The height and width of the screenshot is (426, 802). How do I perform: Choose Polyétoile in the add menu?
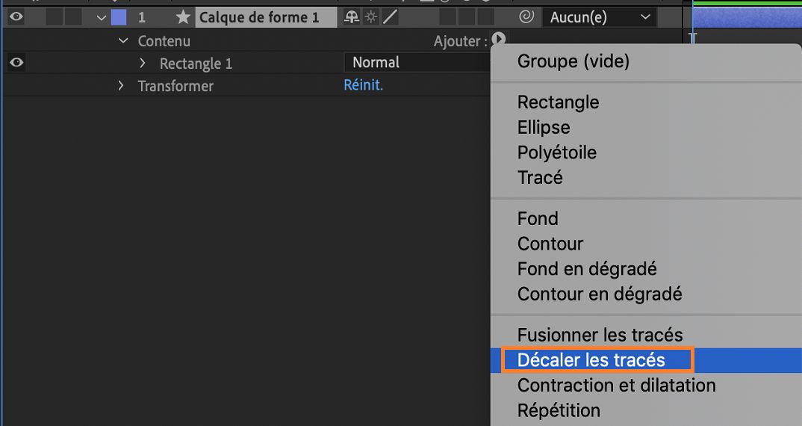coord(556,152)
